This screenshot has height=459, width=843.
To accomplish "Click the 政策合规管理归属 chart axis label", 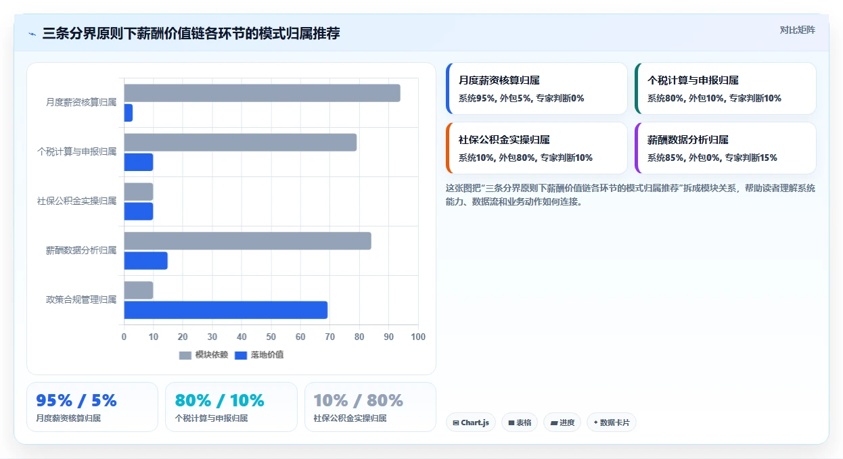I will [x=81, y=300].
